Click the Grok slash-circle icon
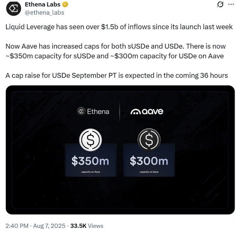The image size is (241, 229). click(x=220, y=5)
